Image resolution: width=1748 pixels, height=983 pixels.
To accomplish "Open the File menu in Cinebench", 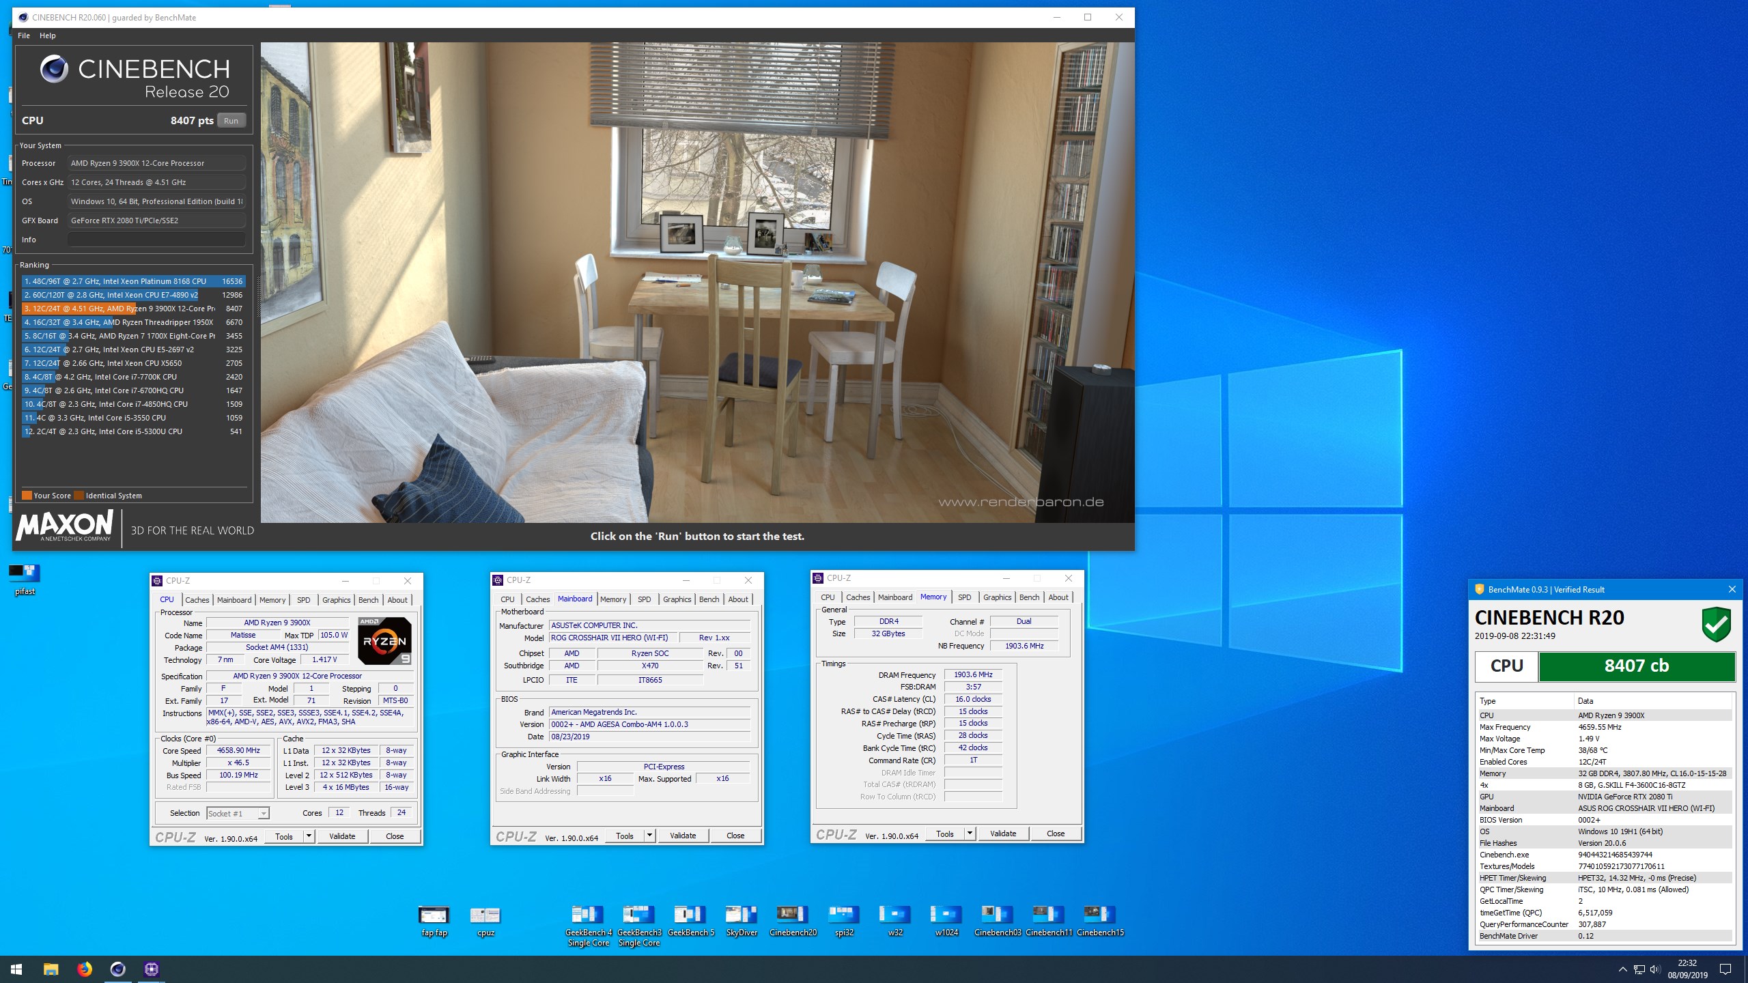I will (x=24, y=35).
